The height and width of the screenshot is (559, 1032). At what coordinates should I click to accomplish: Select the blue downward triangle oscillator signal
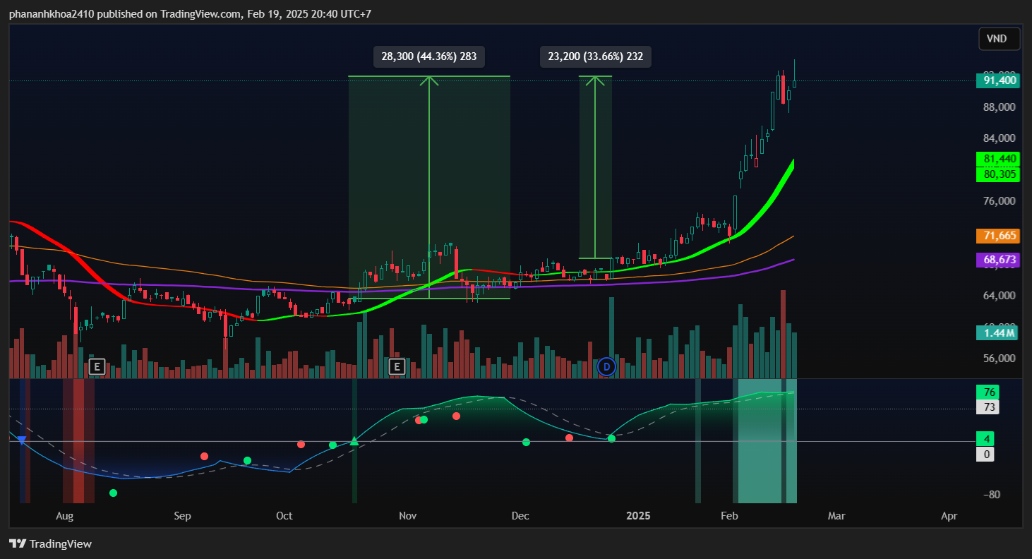pyautogui.click(x=22, y=440)
